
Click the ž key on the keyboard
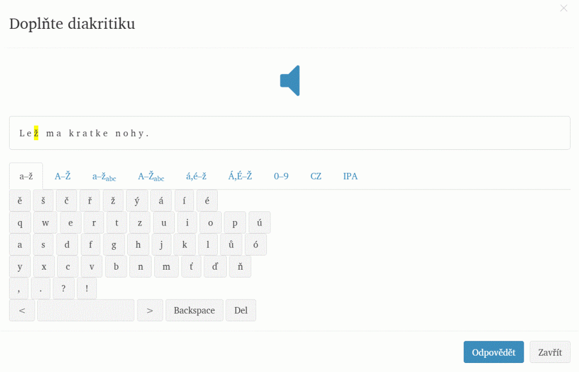pos(113,200)
